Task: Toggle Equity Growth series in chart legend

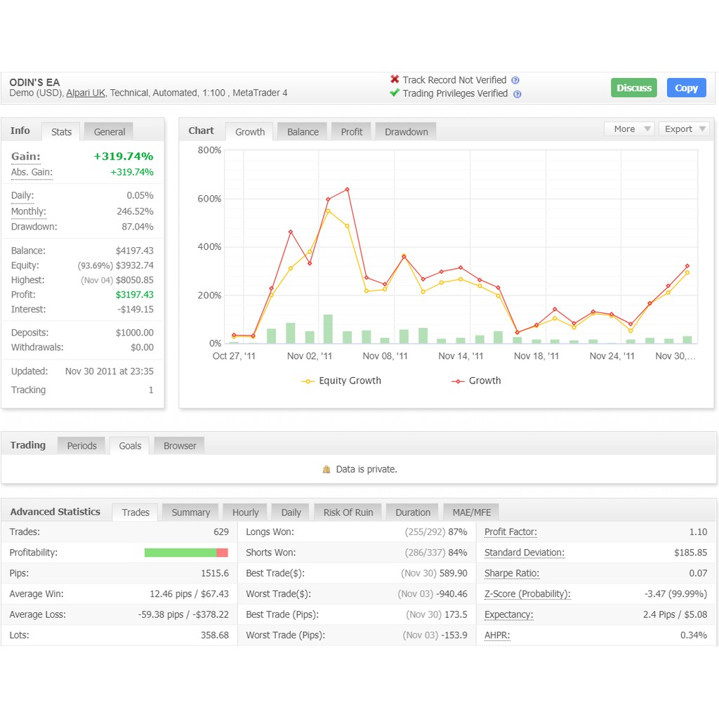Action: tap(342, 381)
